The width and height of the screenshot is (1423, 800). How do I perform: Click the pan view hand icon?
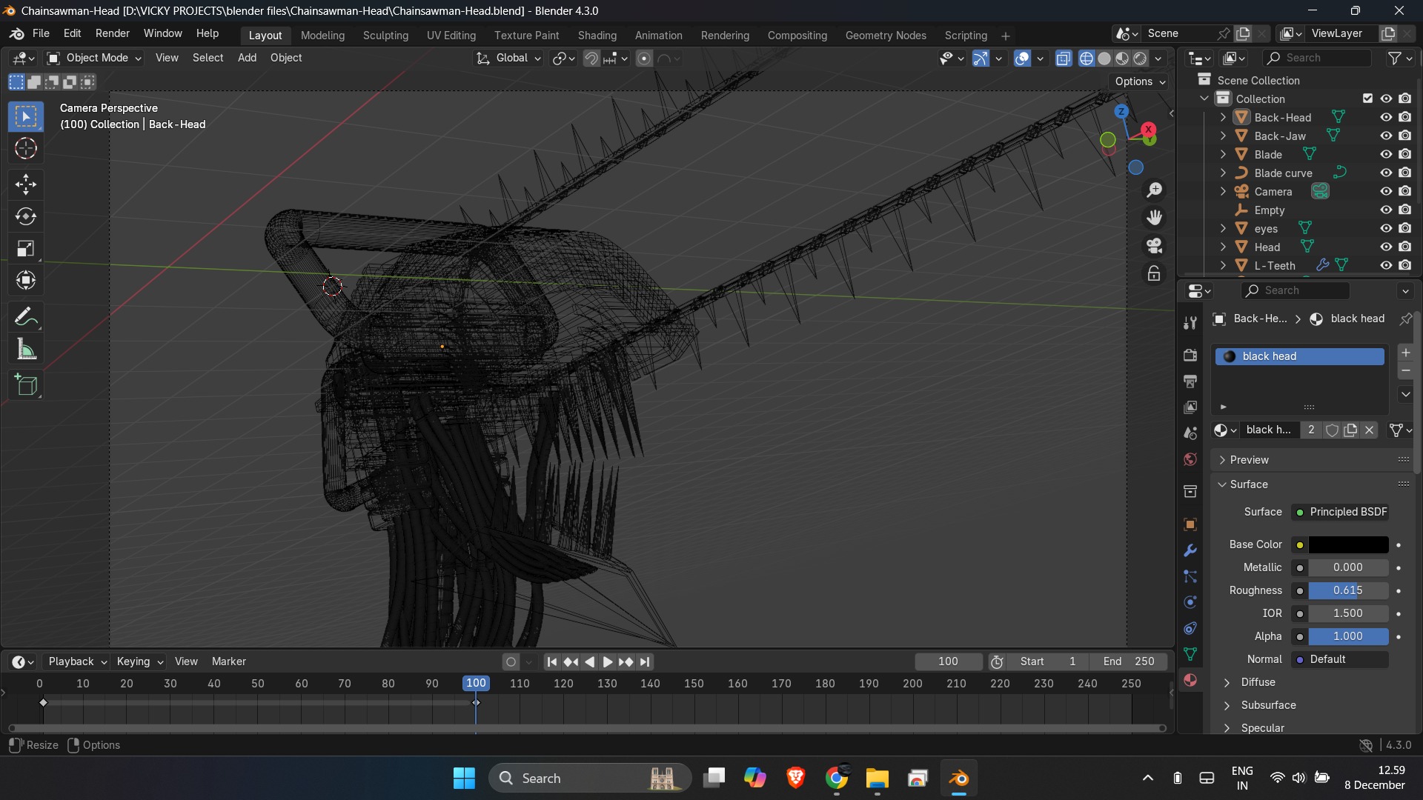pyautogui.click(x=1154, y=218)
